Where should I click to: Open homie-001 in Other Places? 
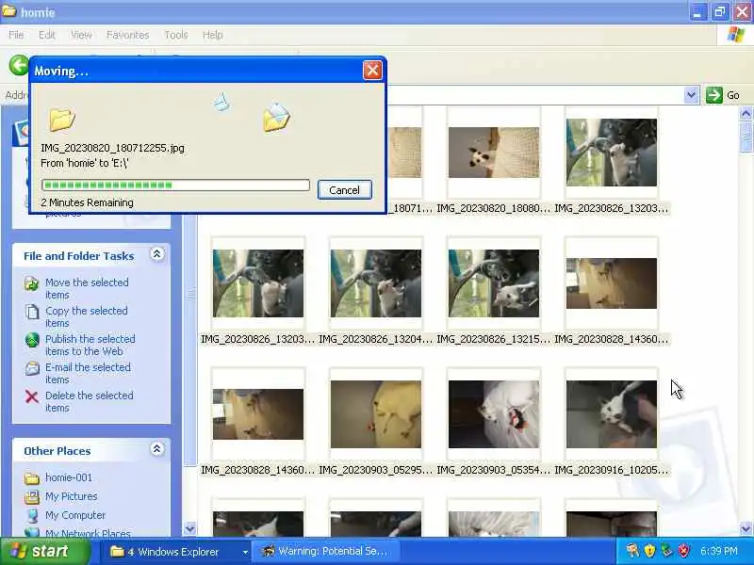click(68, 477)
